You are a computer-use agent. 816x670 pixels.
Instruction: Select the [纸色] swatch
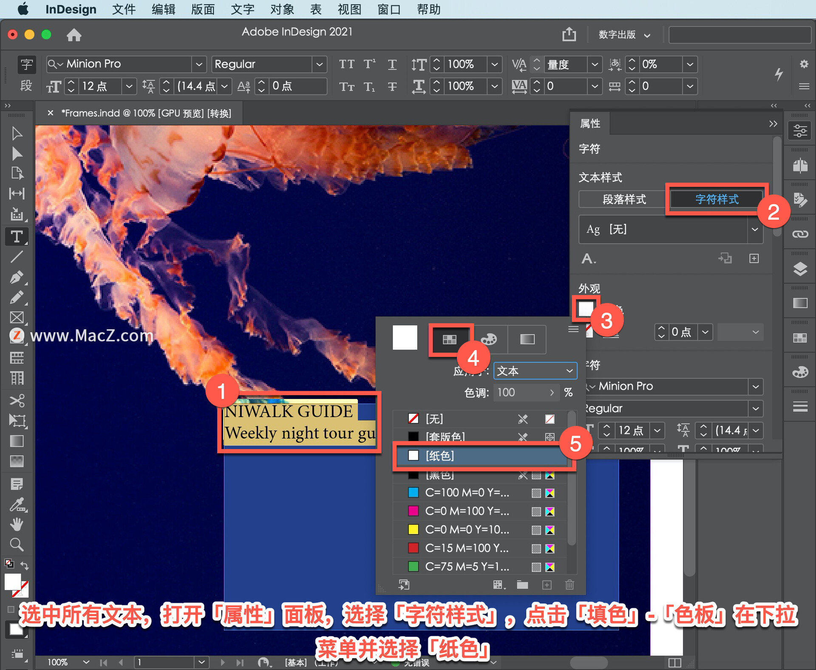click(x=482, y=455)
